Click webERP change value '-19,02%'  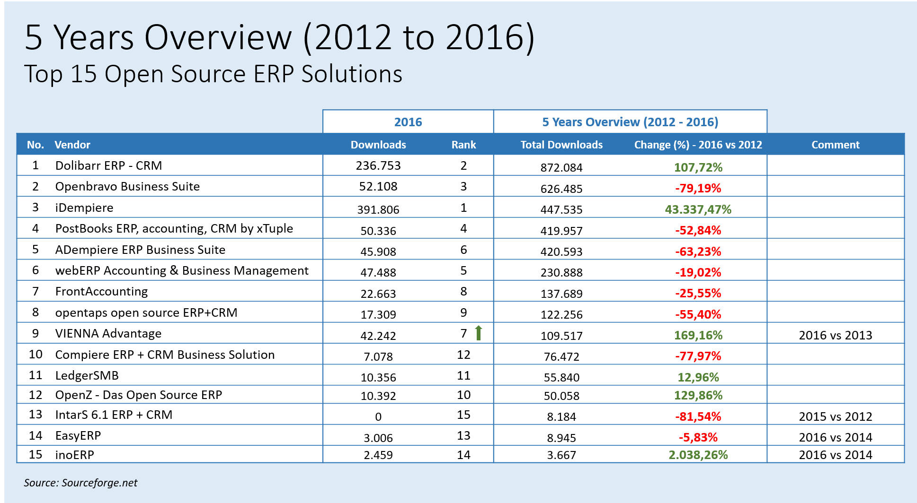(698, 272)
